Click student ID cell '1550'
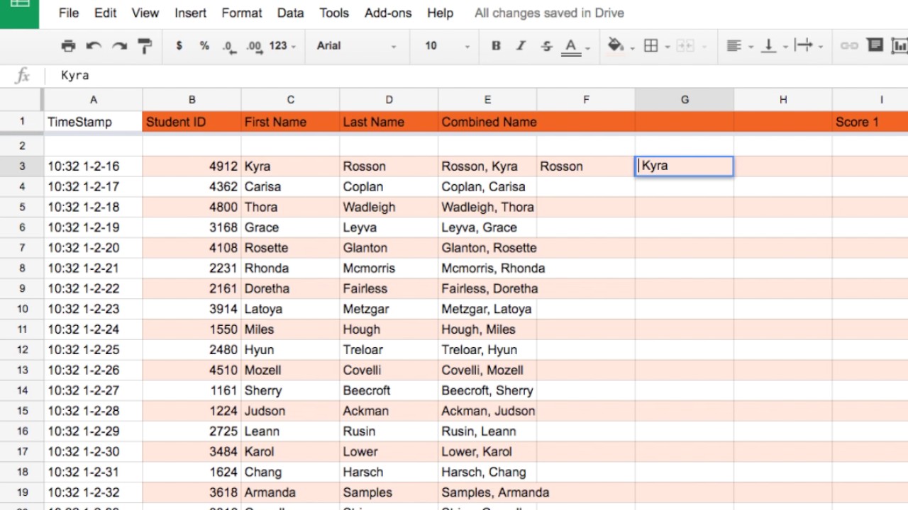The height and width of the screenshot is (510, 908). [192, 329]
